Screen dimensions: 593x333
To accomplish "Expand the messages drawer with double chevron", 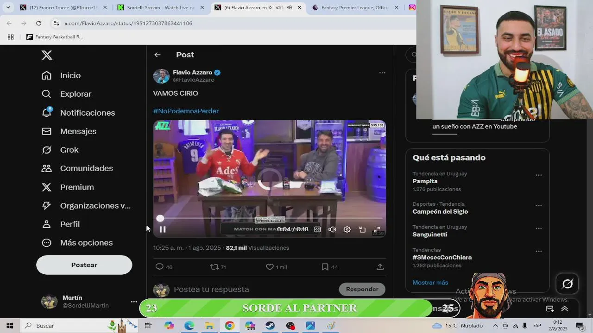I will pos(565,308).
